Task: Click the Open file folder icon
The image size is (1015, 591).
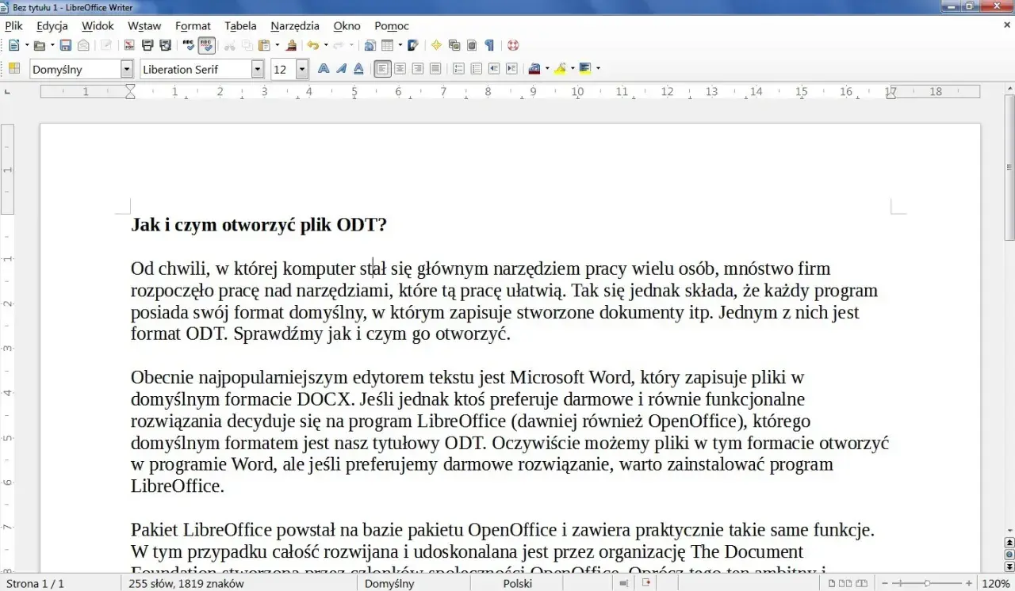Action: (39, 46)
